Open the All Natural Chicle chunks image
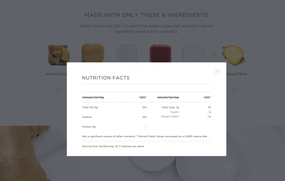The height and width of the screenshot is (181, 285). pyautogui.click(x=59, y=55)
